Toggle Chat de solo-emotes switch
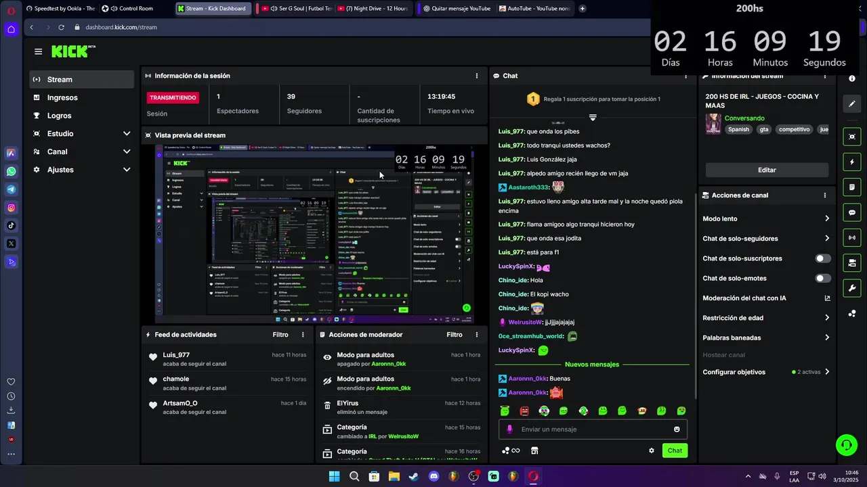The image size is (867, 487). [823, 278]
